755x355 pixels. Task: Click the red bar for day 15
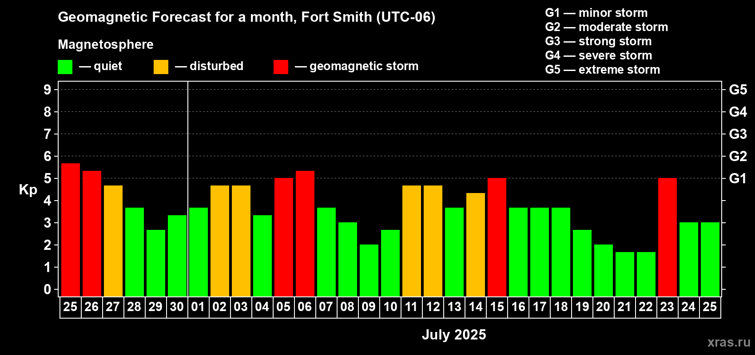pyautogui.click(x=497, y=237)
